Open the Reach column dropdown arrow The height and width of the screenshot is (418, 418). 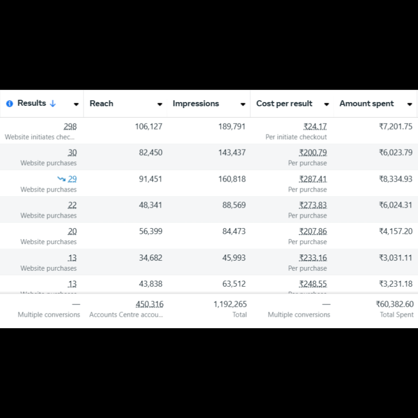(x=159, y=104)
